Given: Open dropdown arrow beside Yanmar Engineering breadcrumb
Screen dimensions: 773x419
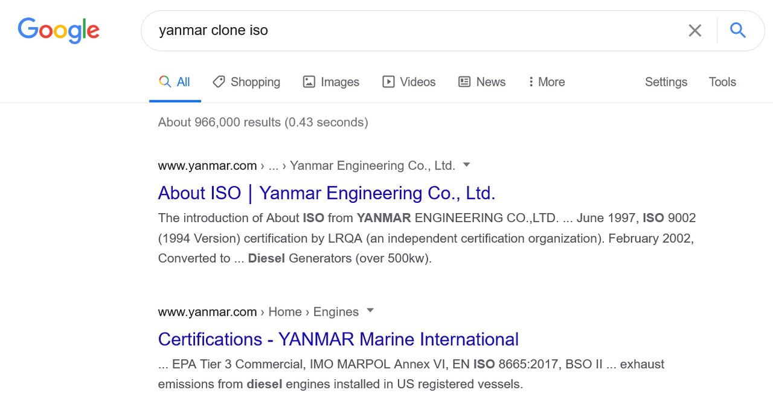Looking at the screenshot, I should [x=466, y=164].
